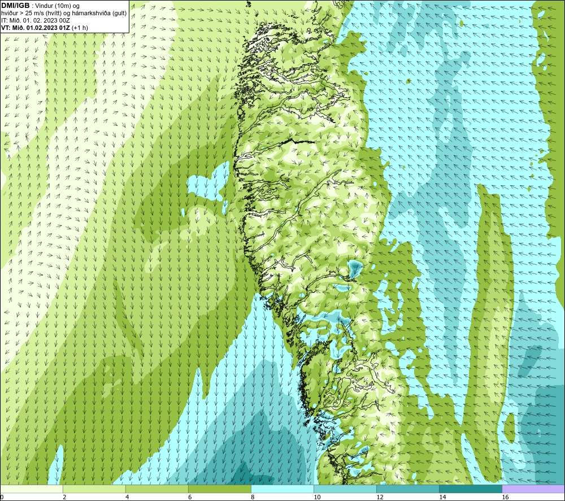This screenshot has height=501, width=565.
Task: Click the purple swatch above 16 m/s
Action: (533, 489)
